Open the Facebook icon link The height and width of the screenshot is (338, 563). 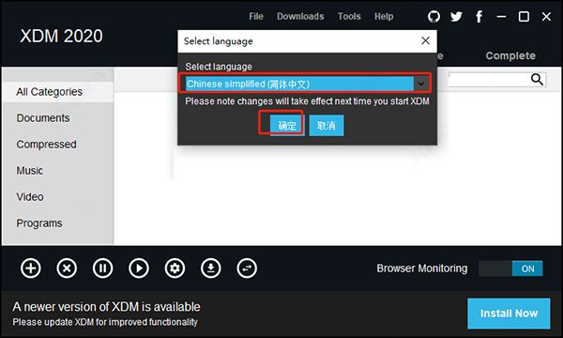(x=479, y=17)
